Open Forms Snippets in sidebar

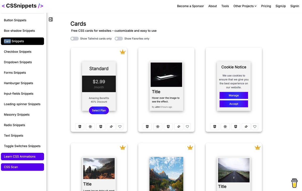22,73
